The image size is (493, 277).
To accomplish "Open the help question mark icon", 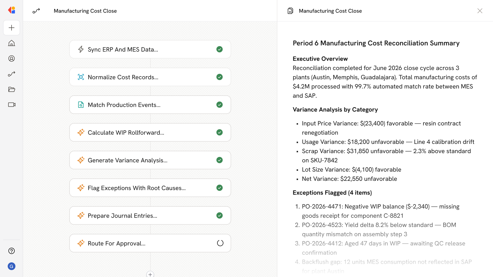I will (x=12, y=251).
